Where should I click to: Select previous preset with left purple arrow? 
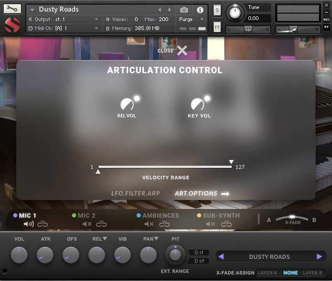(x=221, y=257)
